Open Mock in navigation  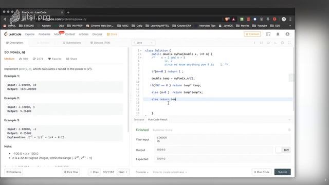[57, 34]
